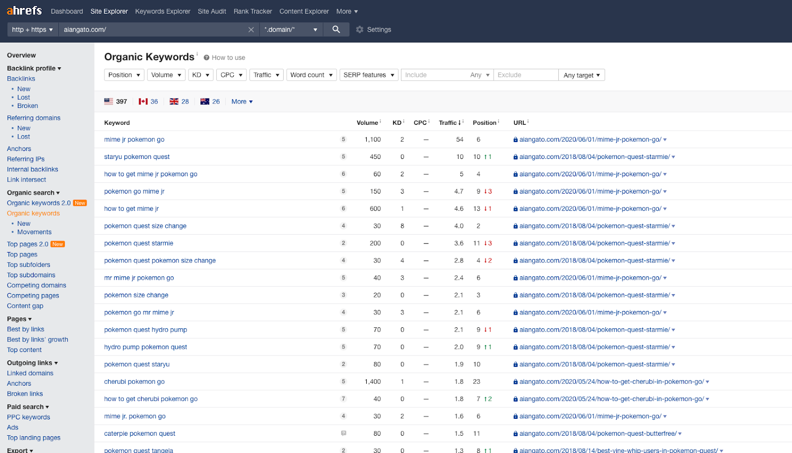Click SERP badge for pokemon quest staryu
792x453 pixels.
tap(344, 364)
